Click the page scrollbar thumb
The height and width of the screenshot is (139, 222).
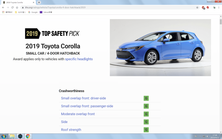[220, 22]
